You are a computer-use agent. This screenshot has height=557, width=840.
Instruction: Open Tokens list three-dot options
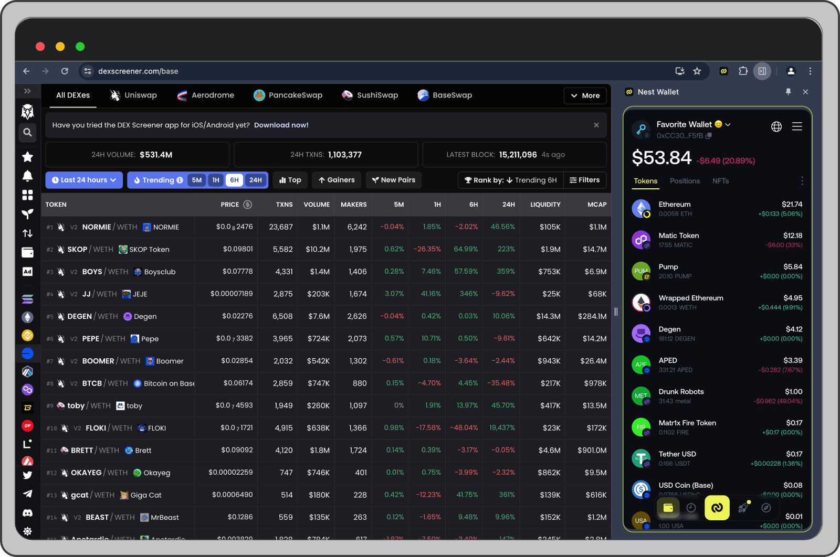802,181
